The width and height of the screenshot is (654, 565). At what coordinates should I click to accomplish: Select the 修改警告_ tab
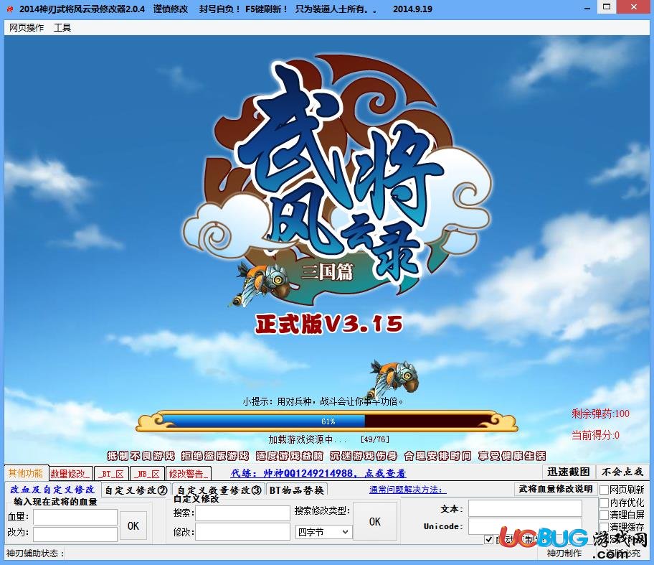(188, 474)
